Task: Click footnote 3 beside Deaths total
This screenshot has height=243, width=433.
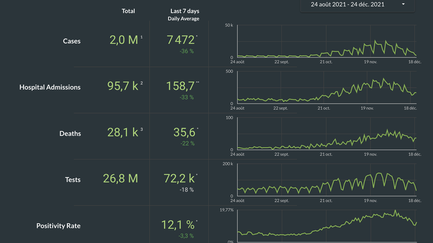Action: 142,130
